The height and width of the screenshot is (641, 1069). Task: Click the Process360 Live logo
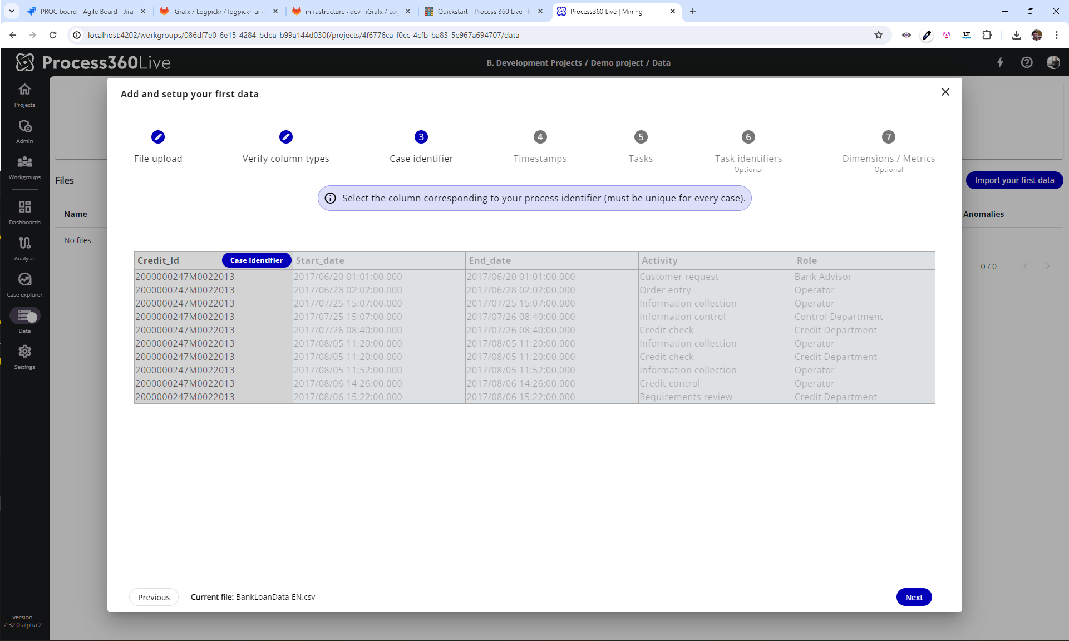pyautogui.click(x=93, y=62)
